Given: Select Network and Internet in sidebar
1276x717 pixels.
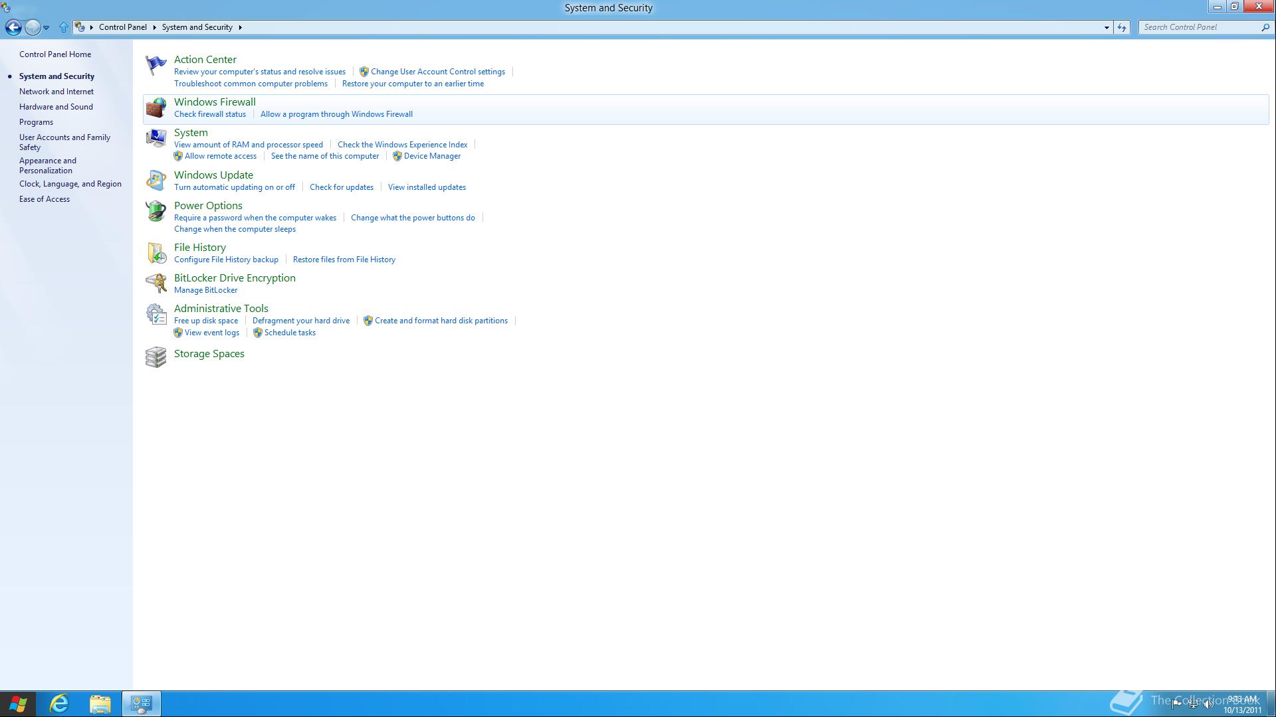Looking at the screenshot, I should (x=56, y=92).
